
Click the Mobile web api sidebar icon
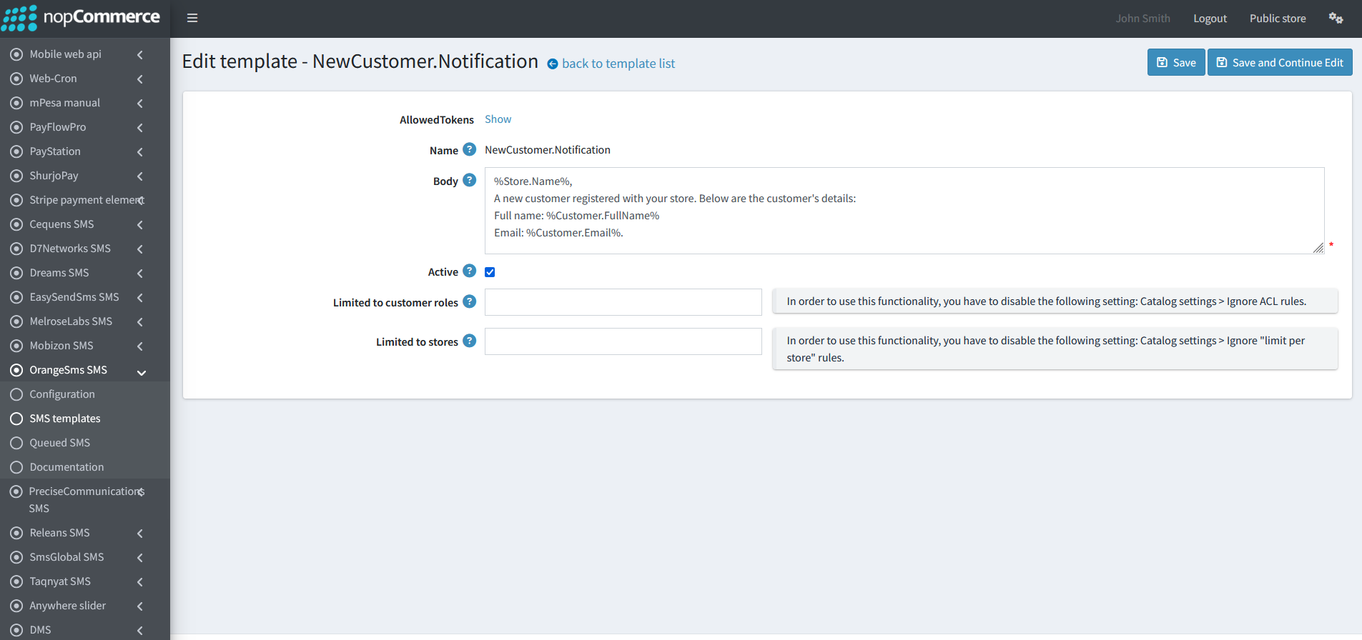click(16, 54)
